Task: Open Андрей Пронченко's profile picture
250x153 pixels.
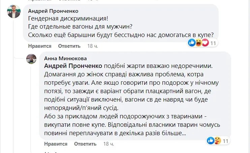Action: (x=14, y=12)
